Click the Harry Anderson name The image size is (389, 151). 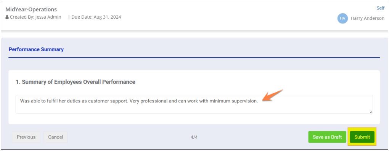(x=367, y=18)
